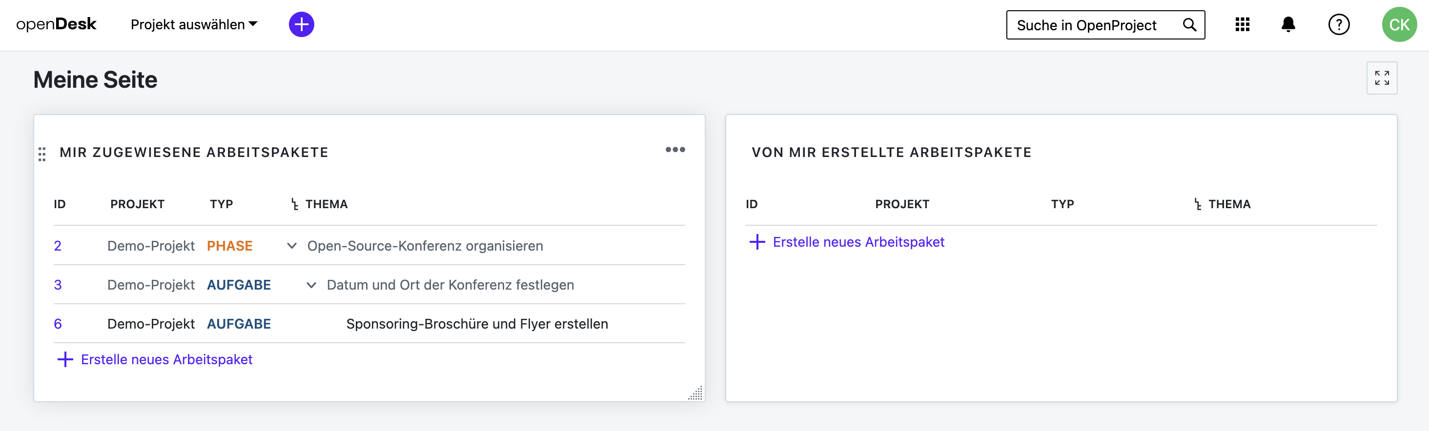Viewport: 1429px width, 431px height.
Task: Open work package ID 2 link
Action: tap(58, 246)
